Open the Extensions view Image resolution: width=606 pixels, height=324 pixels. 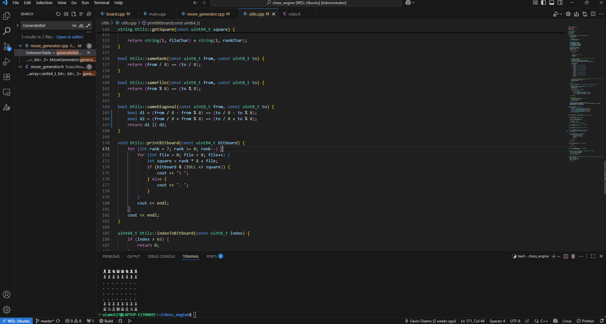coord(7,77)
